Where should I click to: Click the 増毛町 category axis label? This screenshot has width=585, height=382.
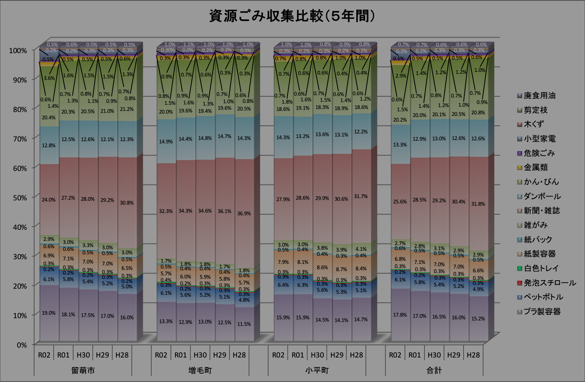coord(200,370)
